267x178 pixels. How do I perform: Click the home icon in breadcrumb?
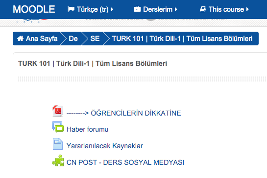[20, 39]
